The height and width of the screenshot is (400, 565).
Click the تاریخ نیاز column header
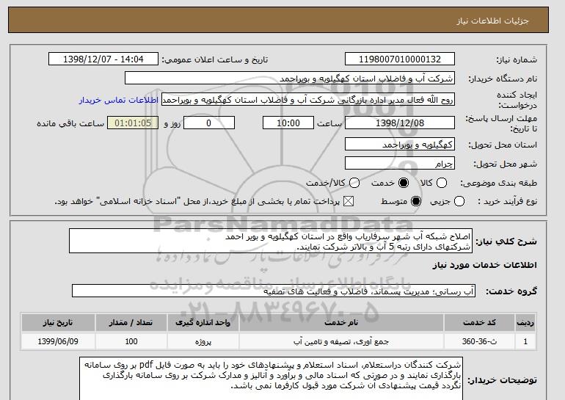click(x=58, y=322)
